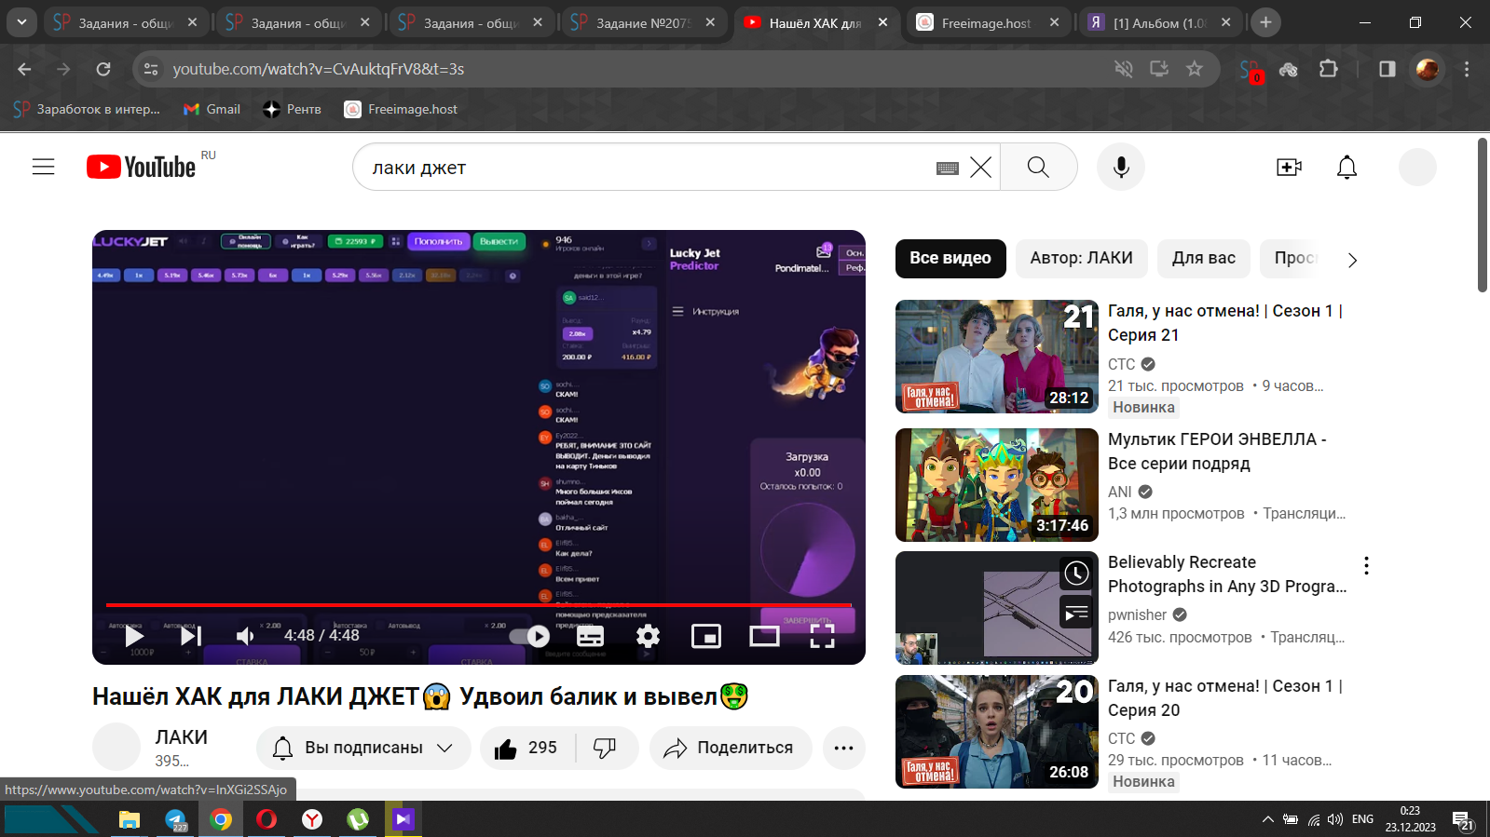Open Мультик ГЕРОИ ЭНВЕЛЛА video title
1490x837 pixels.
tap(1217, 452)
